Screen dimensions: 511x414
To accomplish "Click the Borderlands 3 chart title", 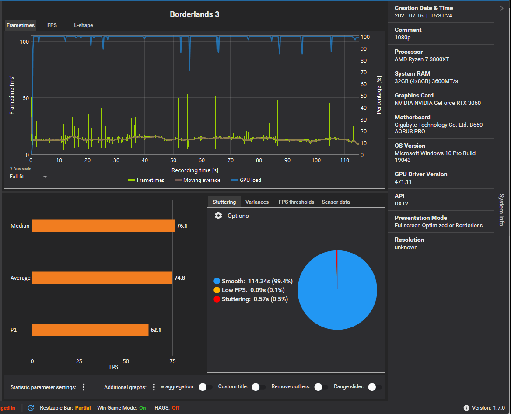I will 195,14.
